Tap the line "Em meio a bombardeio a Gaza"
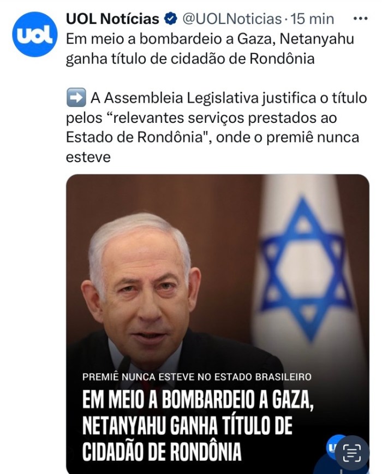The width and height of the screenshot is (382, 474). click(x=170, y=39)
